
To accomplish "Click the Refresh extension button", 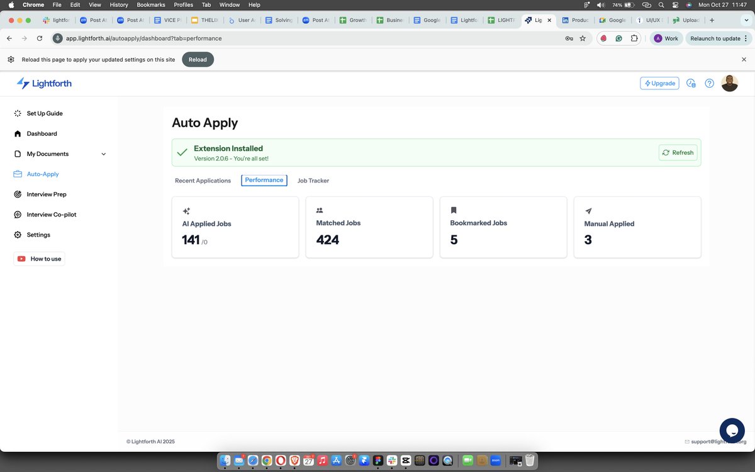I will click(x=678, y=152).
